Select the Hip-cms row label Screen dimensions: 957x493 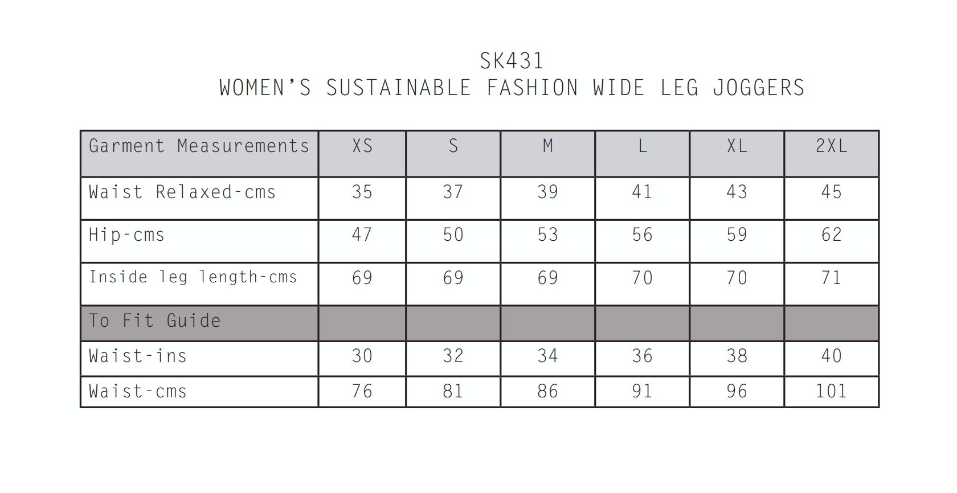(x=126, y=235)
